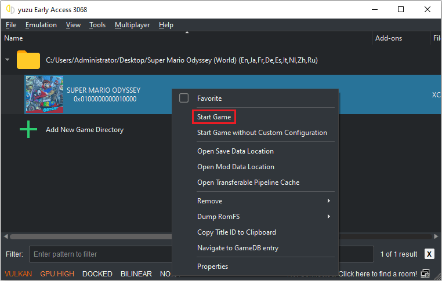Click Properties in the context menu
The image size is (442, 281).
coord(212,267)
